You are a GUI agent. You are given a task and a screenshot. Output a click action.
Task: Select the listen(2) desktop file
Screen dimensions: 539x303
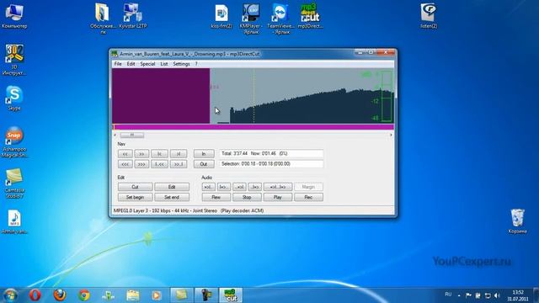[429, 16]
